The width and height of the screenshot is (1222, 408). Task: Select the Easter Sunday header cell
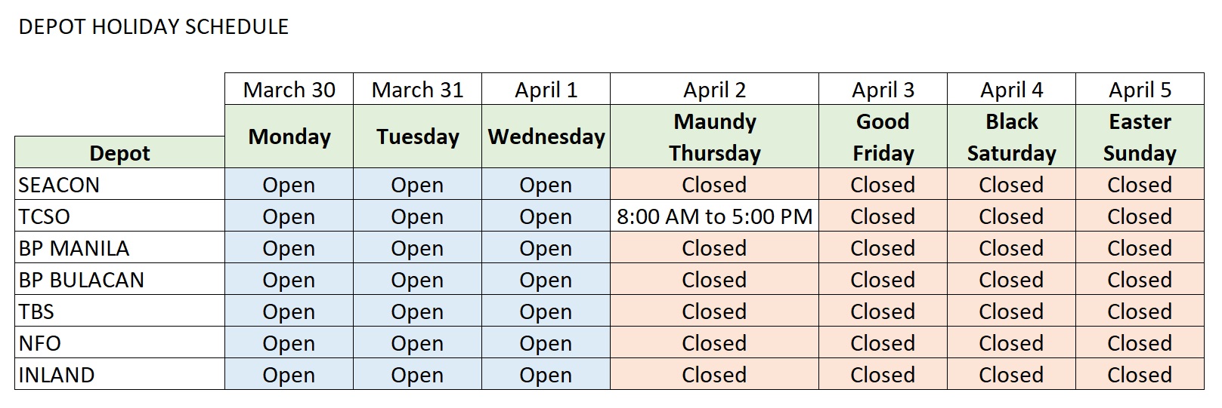(x=1140, y=137)
